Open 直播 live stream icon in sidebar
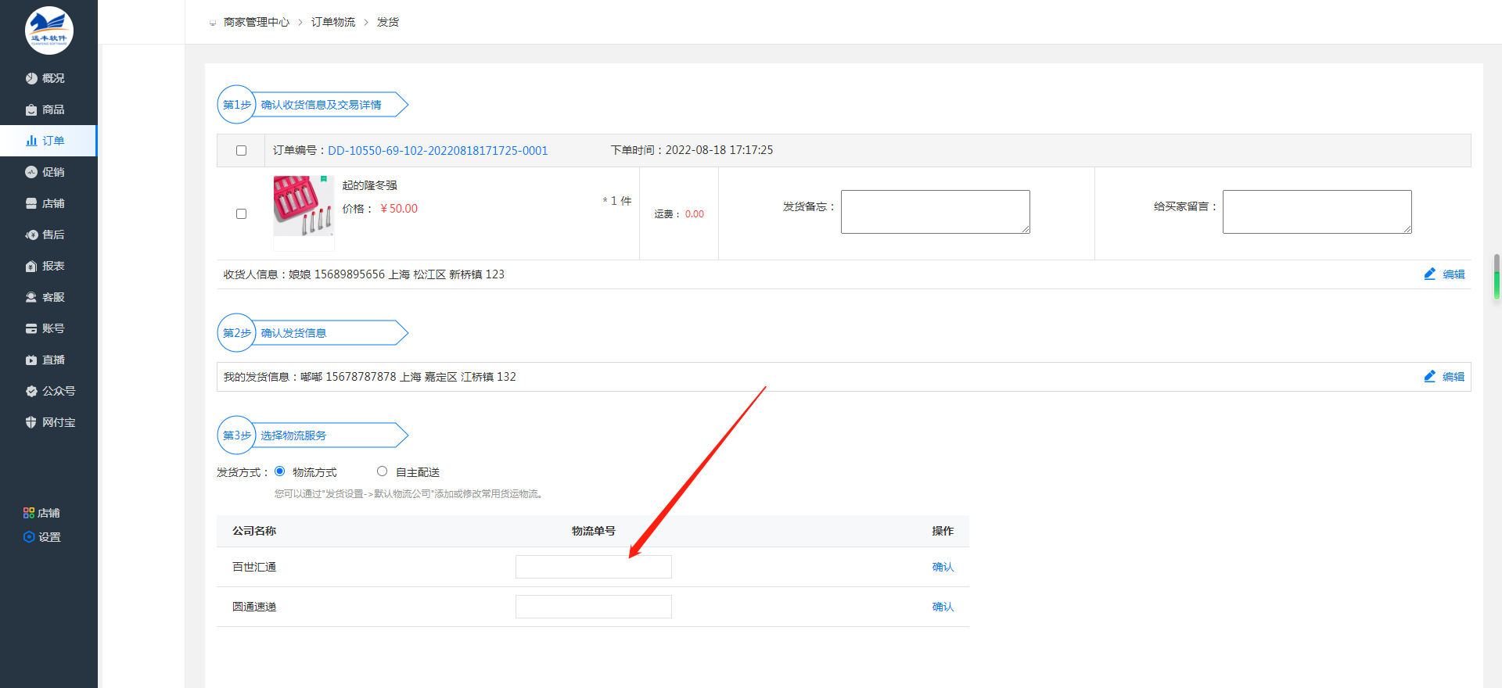Screen dimensions: 1502x688 (x=31, y=360)
